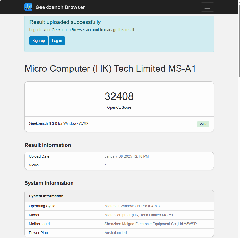Click the Log in button
This screenshot has height=238, width=240.
coord(57,41)
